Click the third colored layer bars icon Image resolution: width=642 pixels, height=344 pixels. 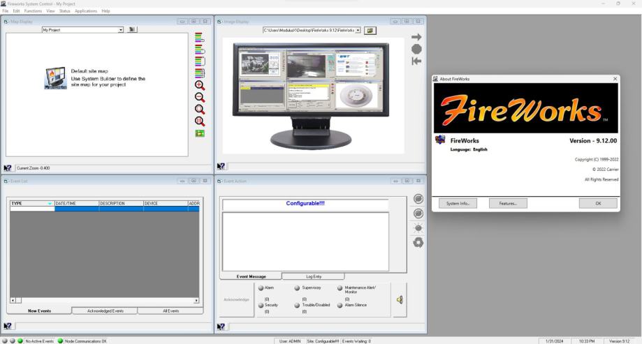point(199,61)
